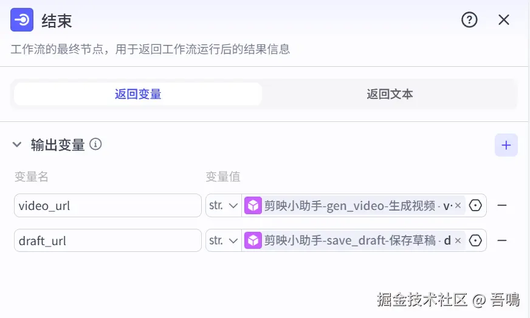Edit the draft_url variable name field

pyautogui.click(x=108, y=240)
